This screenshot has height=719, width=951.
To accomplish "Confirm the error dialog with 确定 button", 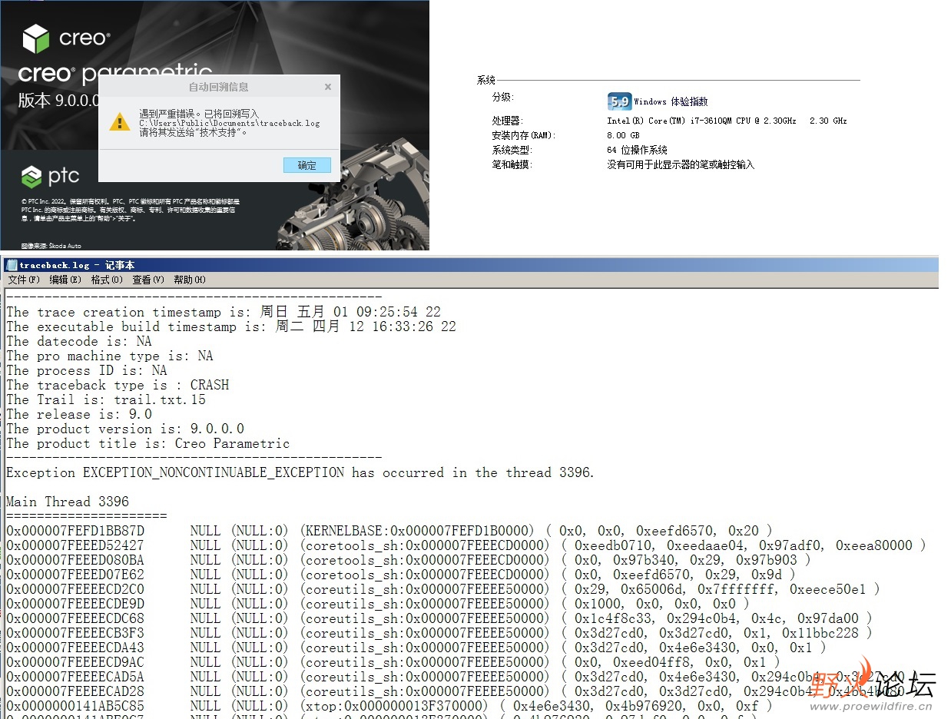I will (307, 165).
